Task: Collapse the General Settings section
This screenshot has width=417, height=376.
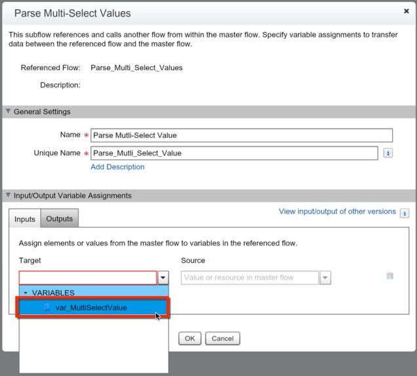Action: pos(8,112)
